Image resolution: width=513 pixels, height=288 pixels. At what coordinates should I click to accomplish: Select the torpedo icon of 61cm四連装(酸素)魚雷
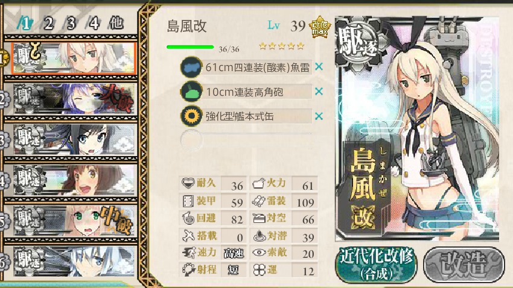(x=191, y=67)
